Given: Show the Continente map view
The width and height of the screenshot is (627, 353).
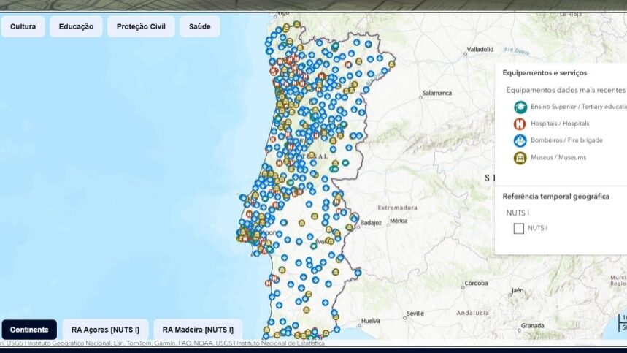Looking at the screenshot, I should (29, 330).
